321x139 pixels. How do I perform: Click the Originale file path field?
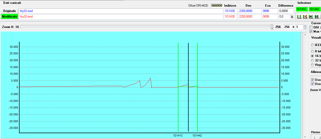121,11
